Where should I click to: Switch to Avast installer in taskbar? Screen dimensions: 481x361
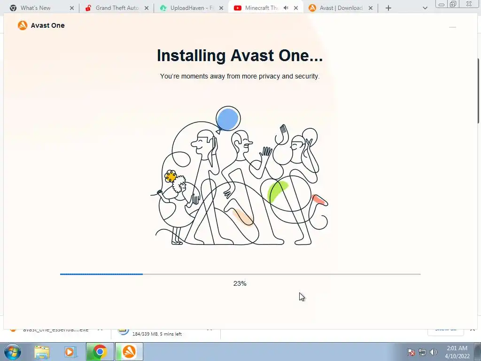click(x=129, y=352)
